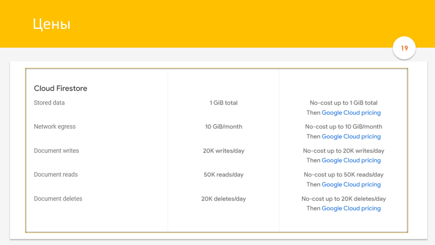Select the Cloud Firestore heading
Image resolution: width=435 pixels, height=245 pixels.
60,88
